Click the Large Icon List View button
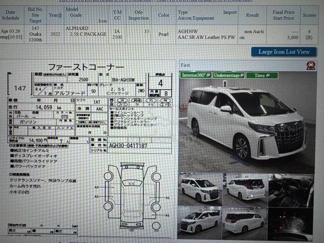 (283, 52)
